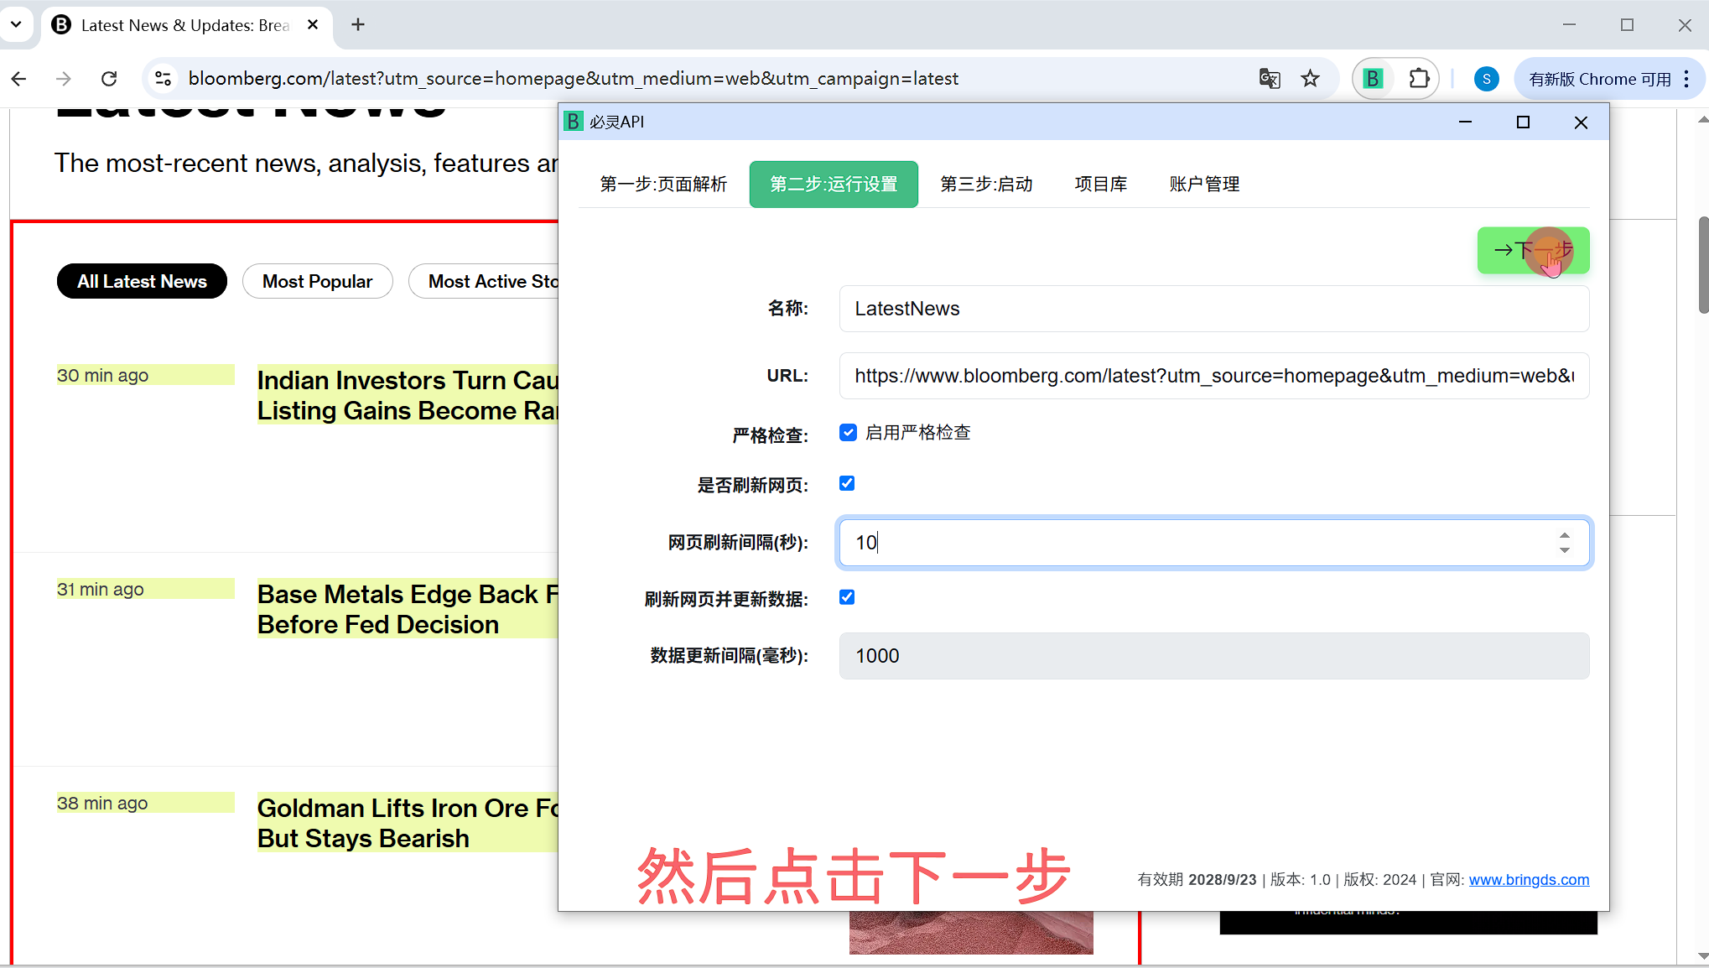Viewport: 1709px width, 968px height.
Task: Toggle the 是否刷新网页 checkbox
Action: 847,483
